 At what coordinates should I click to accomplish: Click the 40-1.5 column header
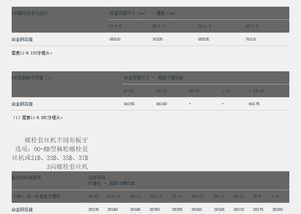(x=252, y=26)
